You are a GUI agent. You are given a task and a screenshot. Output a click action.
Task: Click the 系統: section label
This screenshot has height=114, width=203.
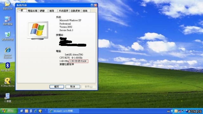pyautogui.click(x=59, y=17)
